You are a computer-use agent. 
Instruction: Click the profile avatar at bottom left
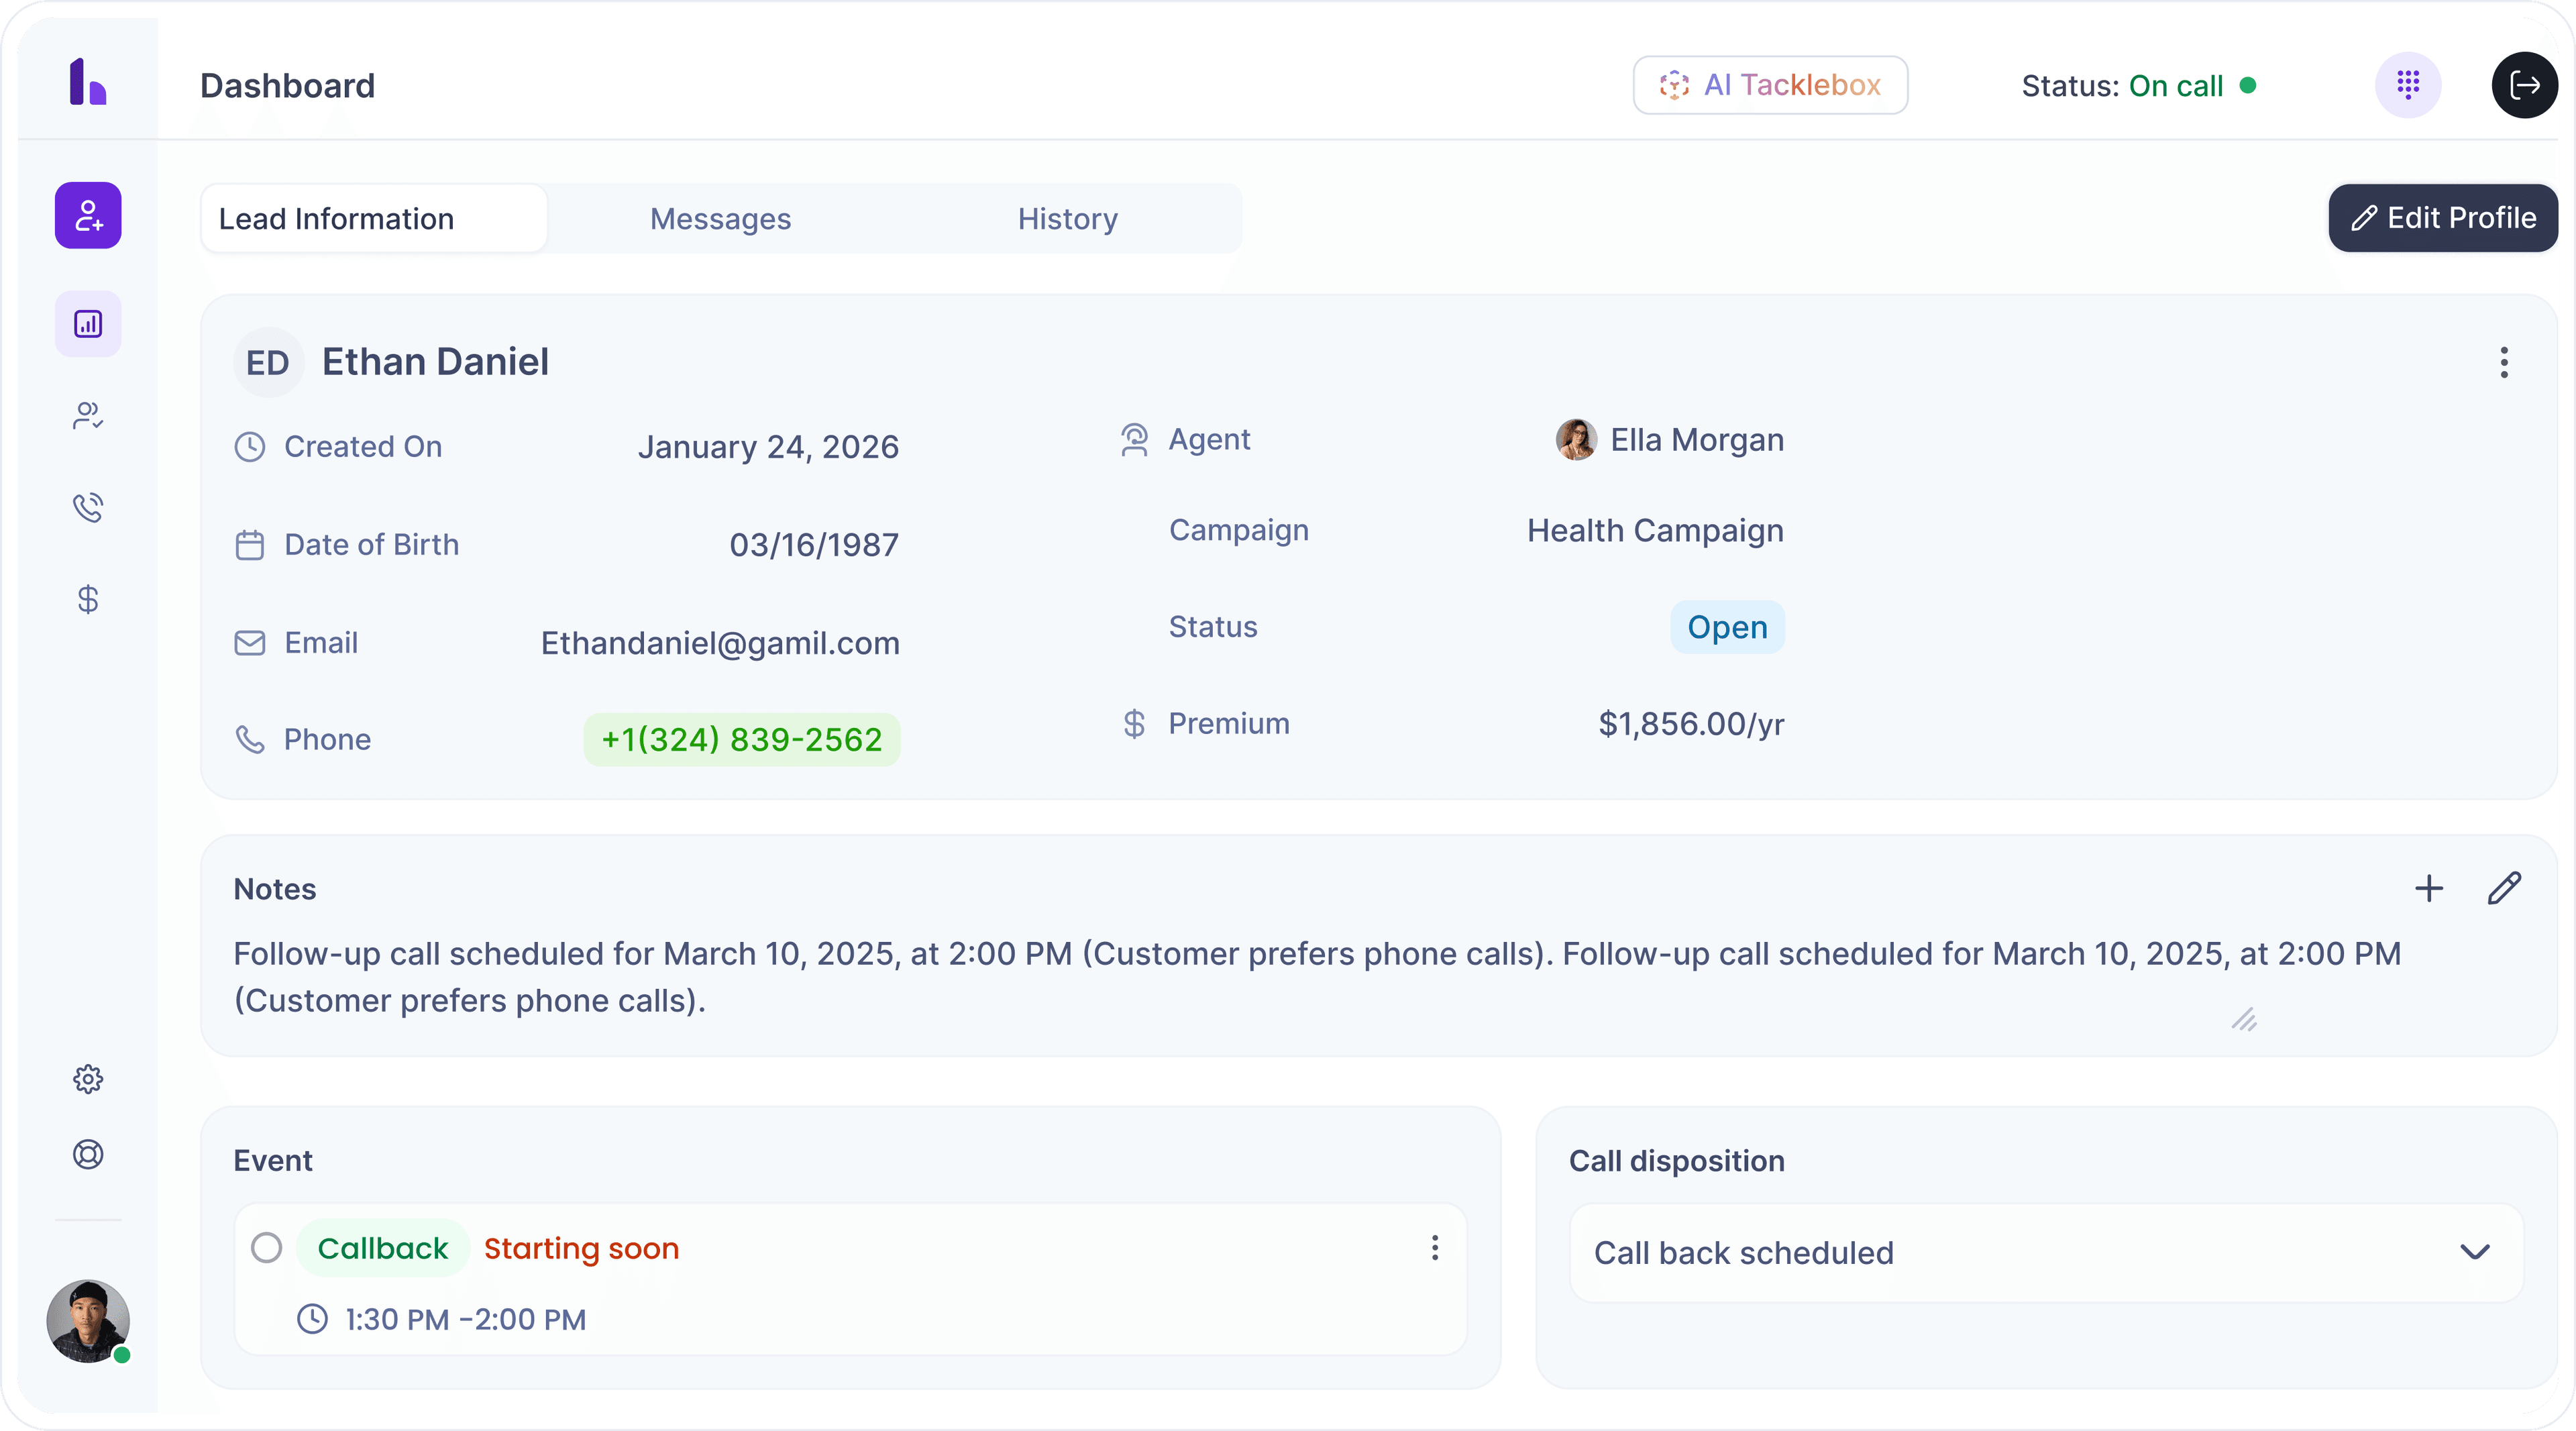coord(87,1321)
